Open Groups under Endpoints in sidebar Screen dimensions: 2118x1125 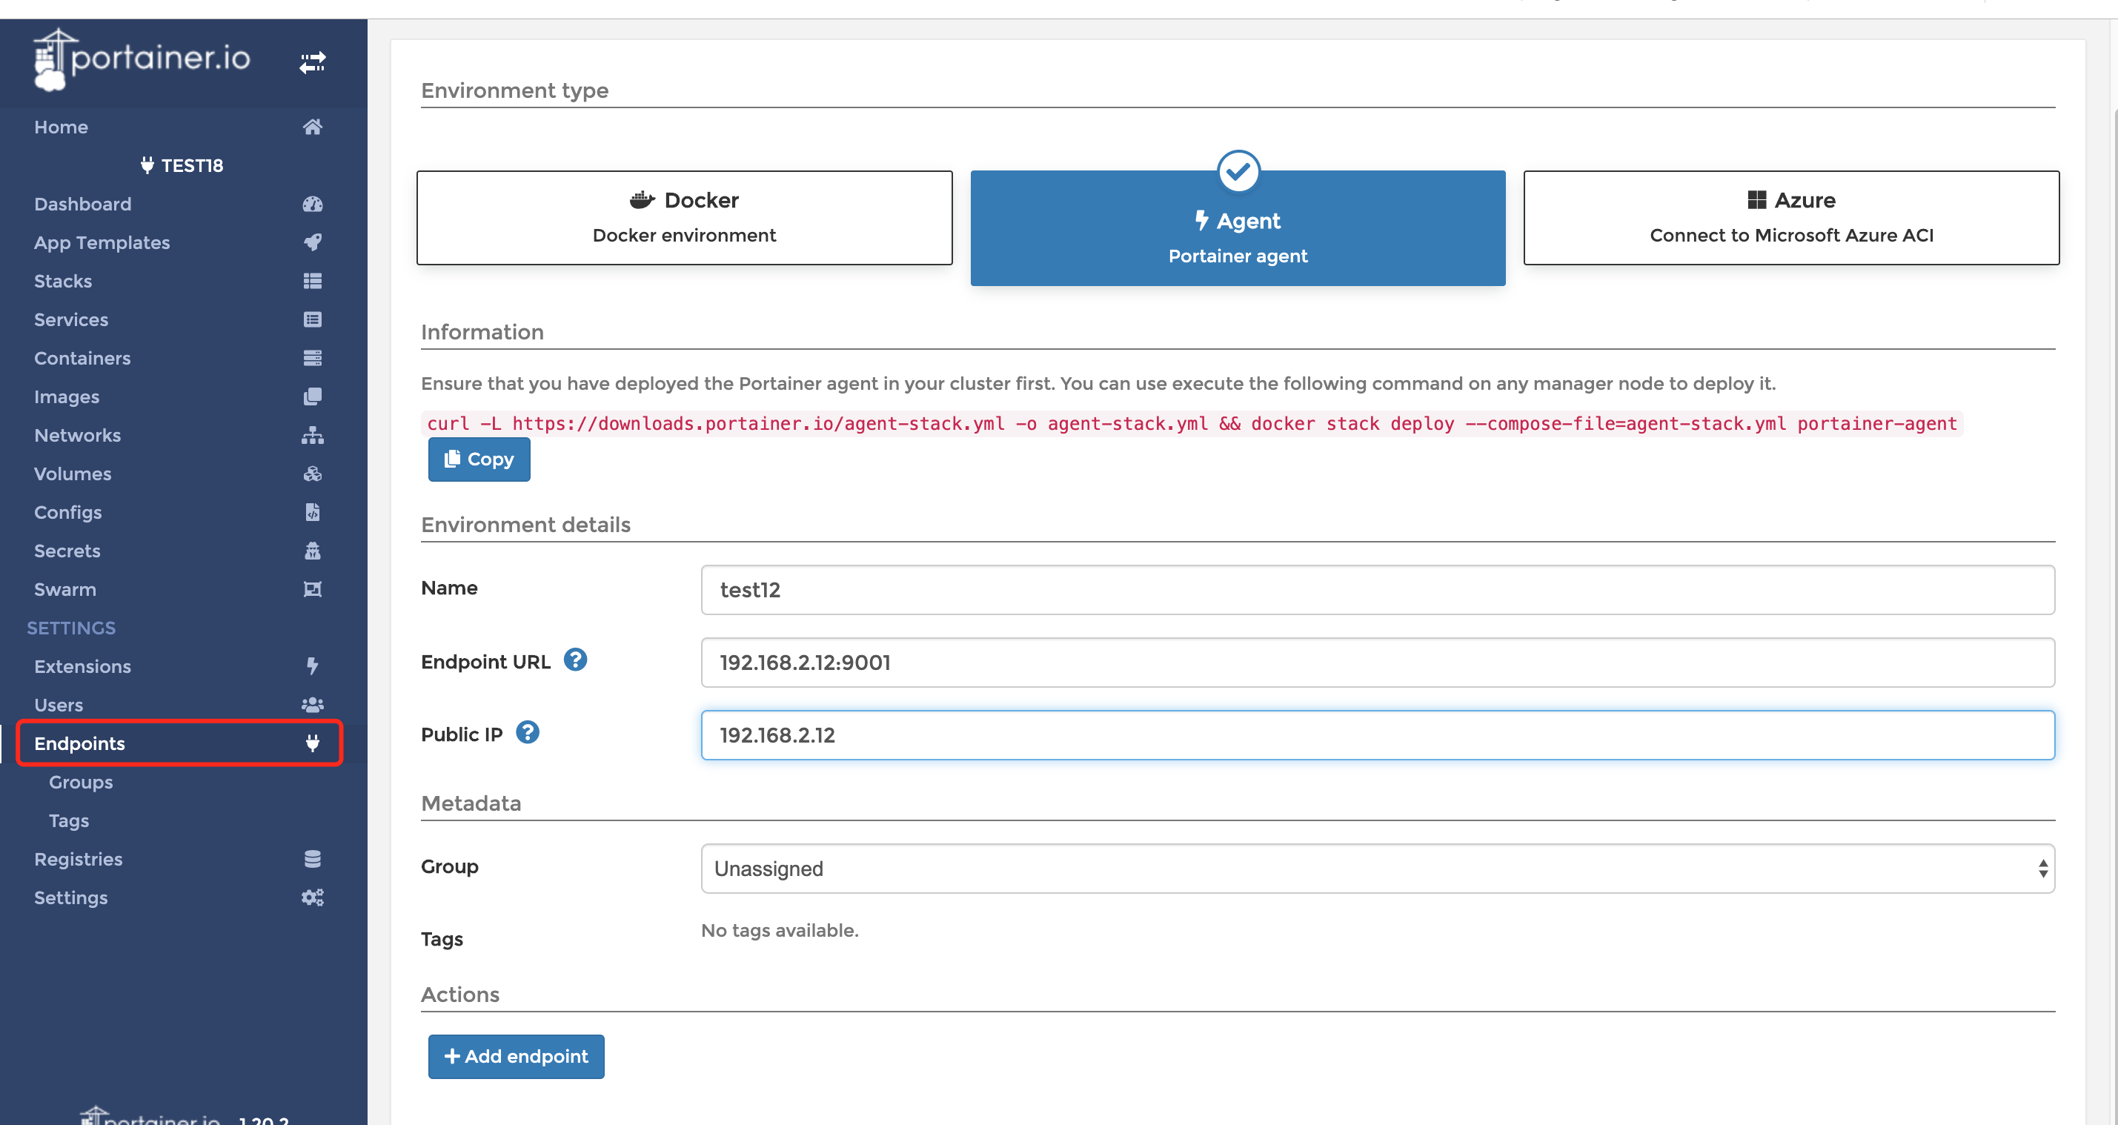[x=81, y=782]
